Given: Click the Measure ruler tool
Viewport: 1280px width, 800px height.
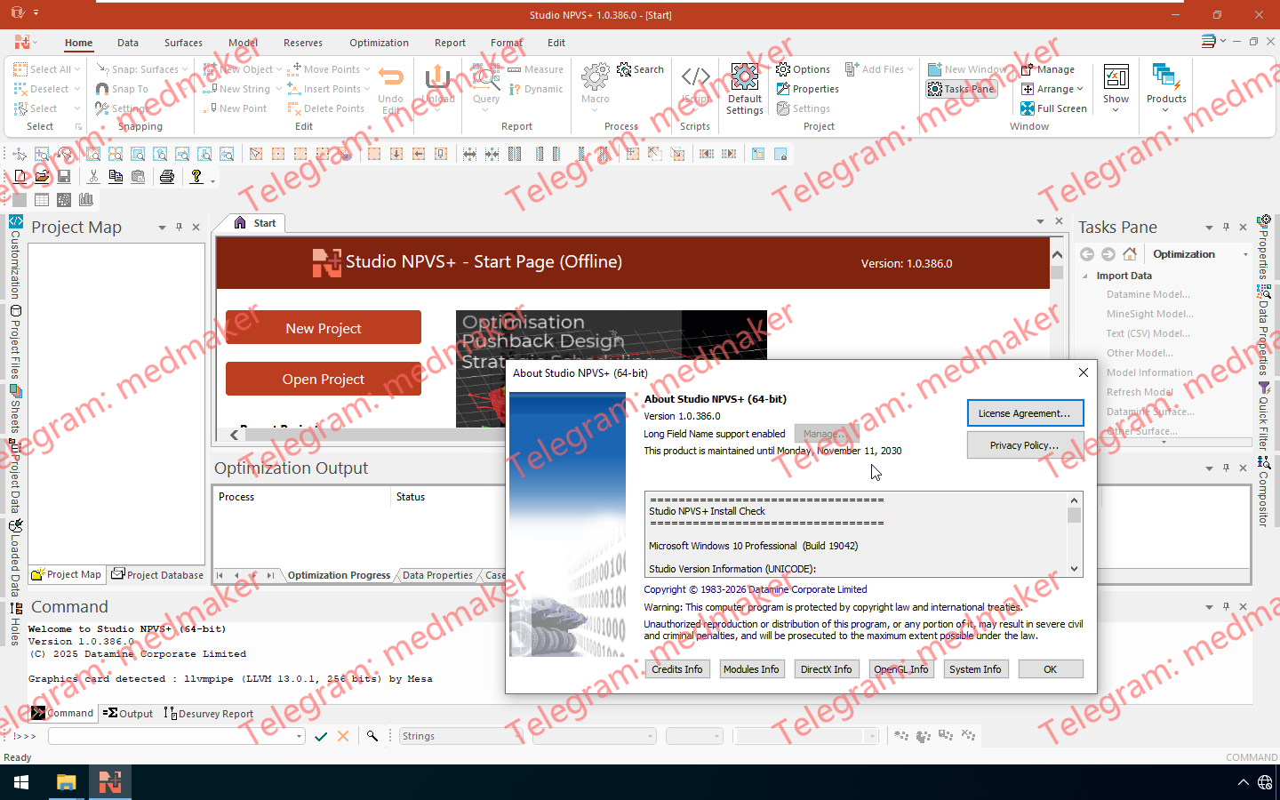Looking at the screenshot, I should point(535,69).
